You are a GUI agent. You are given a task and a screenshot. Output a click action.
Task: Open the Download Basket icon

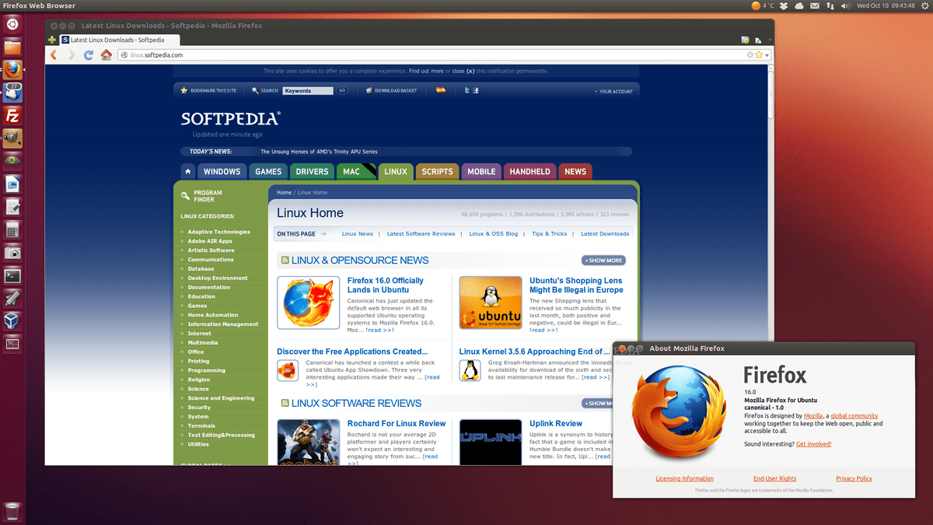[x=369, y=90]
